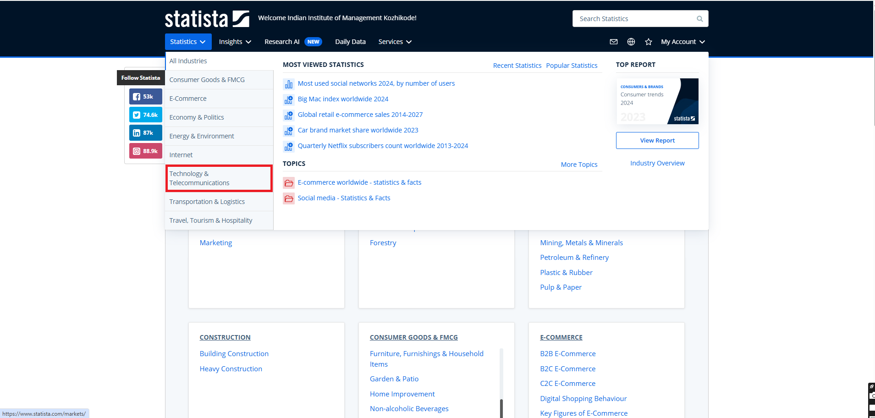Open Statista Facebook page 53k button
The image size is (875, 418).
145,97
